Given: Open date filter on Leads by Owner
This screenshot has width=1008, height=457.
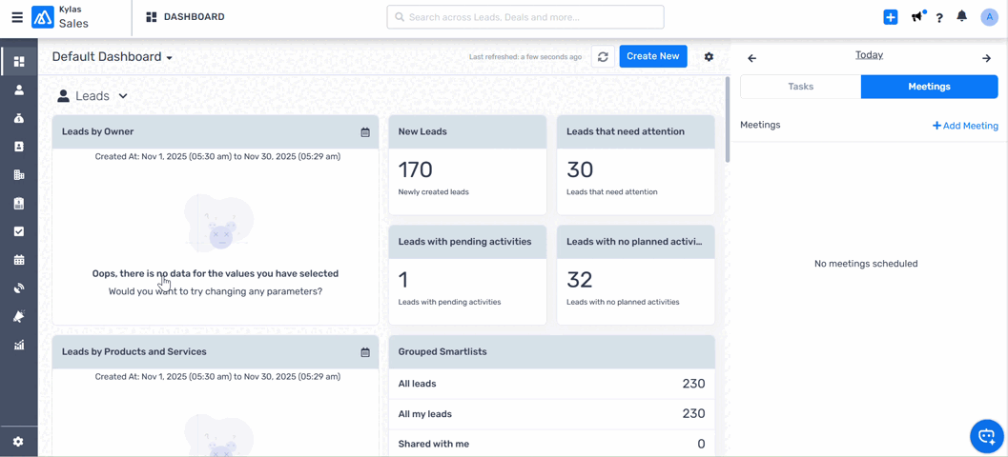Looking at the screenshot, I should point(365,132).
